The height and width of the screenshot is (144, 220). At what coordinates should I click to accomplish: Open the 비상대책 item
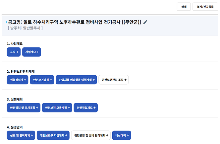pyautogui.click(x=122, y=135)
